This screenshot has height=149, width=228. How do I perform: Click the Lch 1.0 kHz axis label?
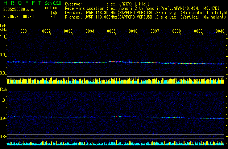[3, 37]
